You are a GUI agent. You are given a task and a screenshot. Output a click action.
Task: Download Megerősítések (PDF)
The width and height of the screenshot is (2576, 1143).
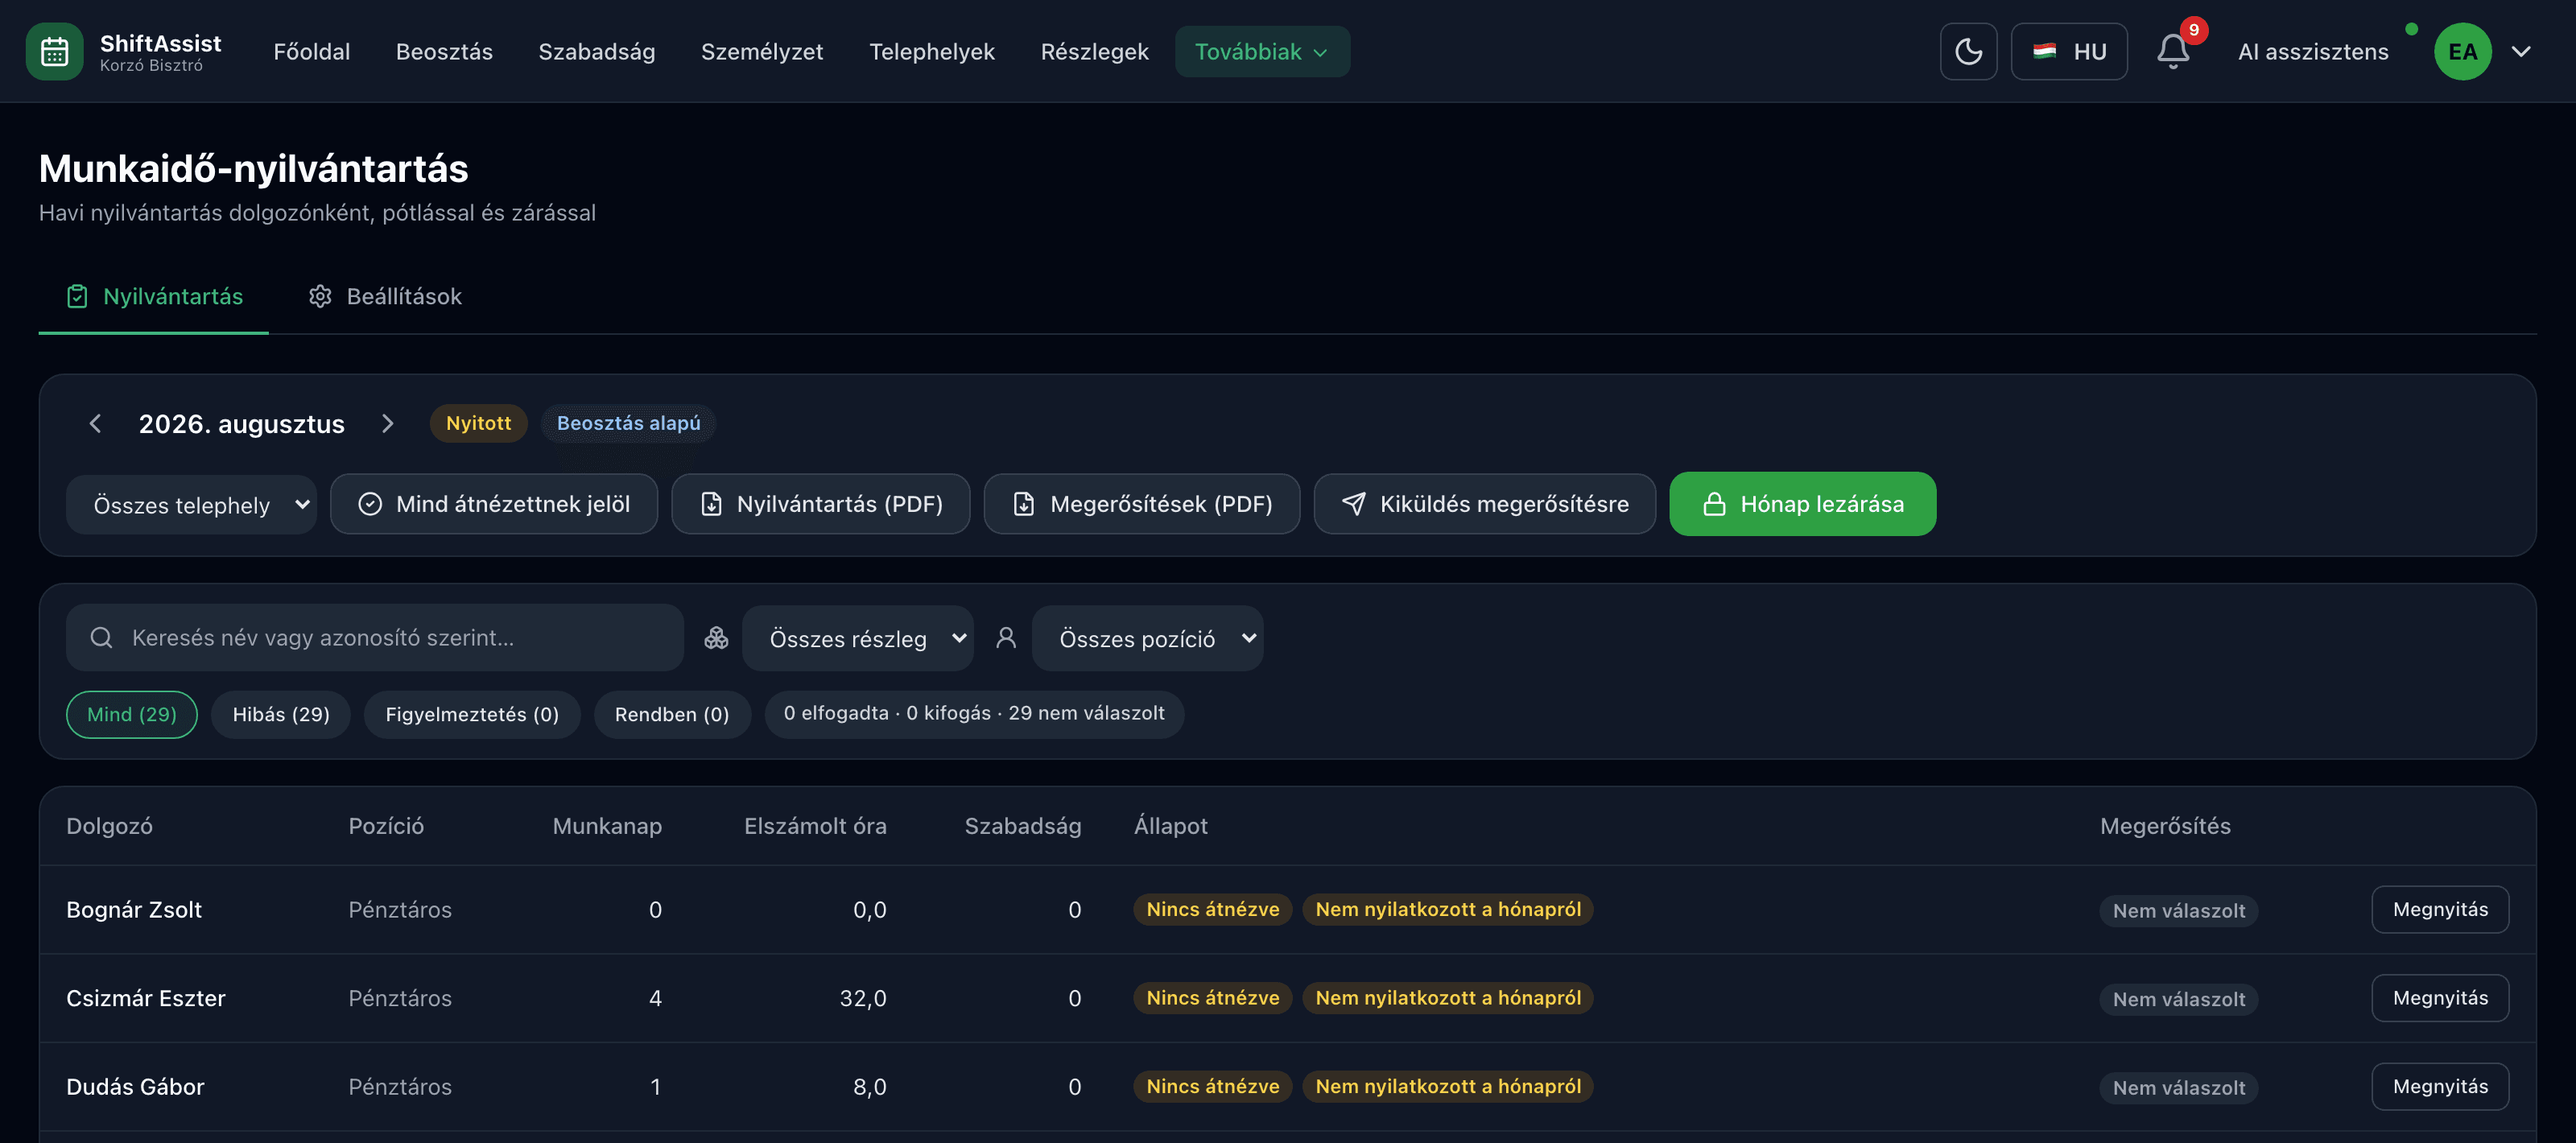pyautogui.click(x=1142, y=504)
